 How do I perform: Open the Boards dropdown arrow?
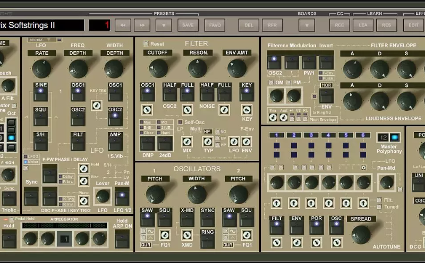[307, 25]
